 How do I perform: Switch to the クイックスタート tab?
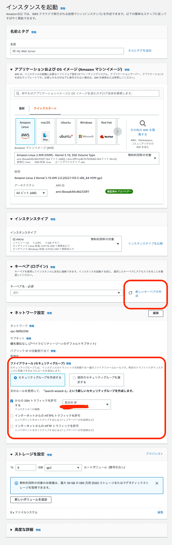click(45, 109)
